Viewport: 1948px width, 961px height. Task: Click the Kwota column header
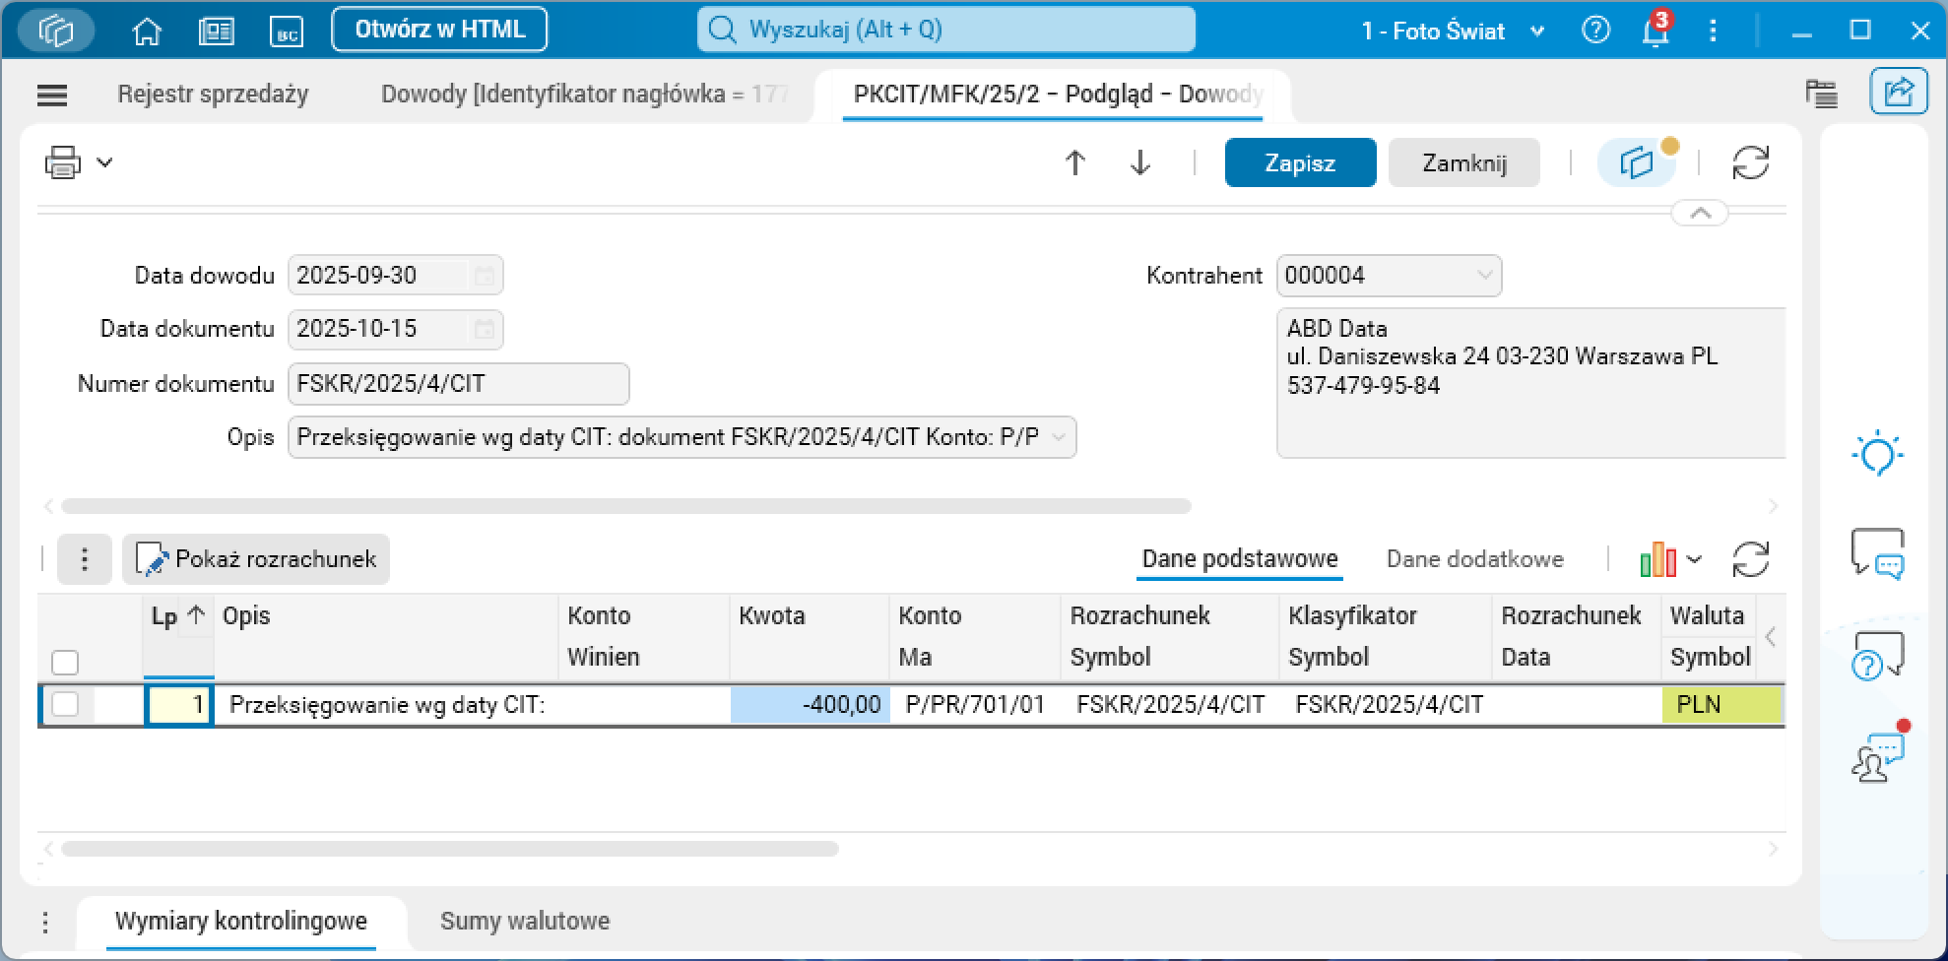[x=809, y=636]
